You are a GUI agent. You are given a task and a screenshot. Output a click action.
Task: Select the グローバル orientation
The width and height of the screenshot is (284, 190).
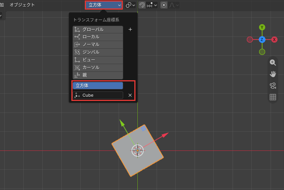click(x=98, y=29)
